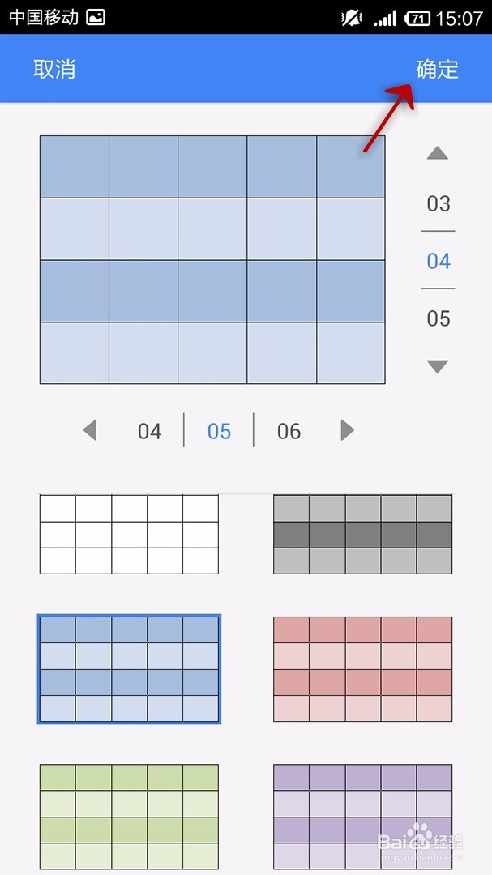Select the purple striped table style
Viewport: 492px width, 875px height.
tap(362, 817)
